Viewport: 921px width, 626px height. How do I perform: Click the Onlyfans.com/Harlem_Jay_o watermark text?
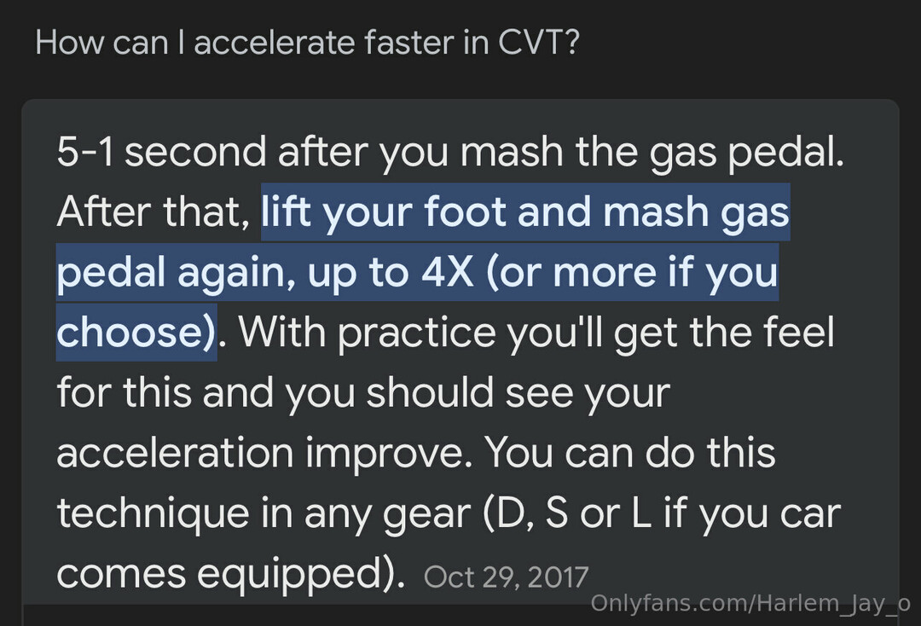click(x=750, y=604)
